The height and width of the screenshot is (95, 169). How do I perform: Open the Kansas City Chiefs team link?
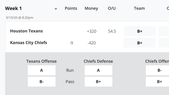(x=29, y=43)
